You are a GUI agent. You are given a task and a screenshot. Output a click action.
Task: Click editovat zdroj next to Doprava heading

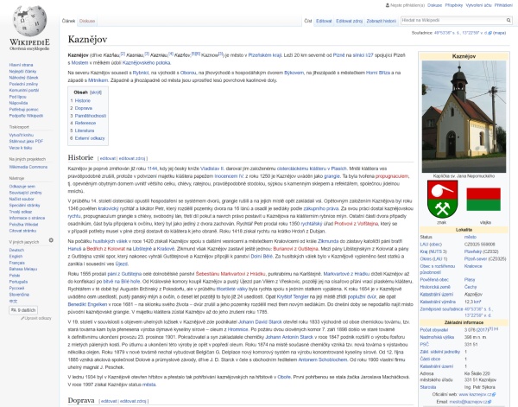pyautogui.click(x=133, y=401)
